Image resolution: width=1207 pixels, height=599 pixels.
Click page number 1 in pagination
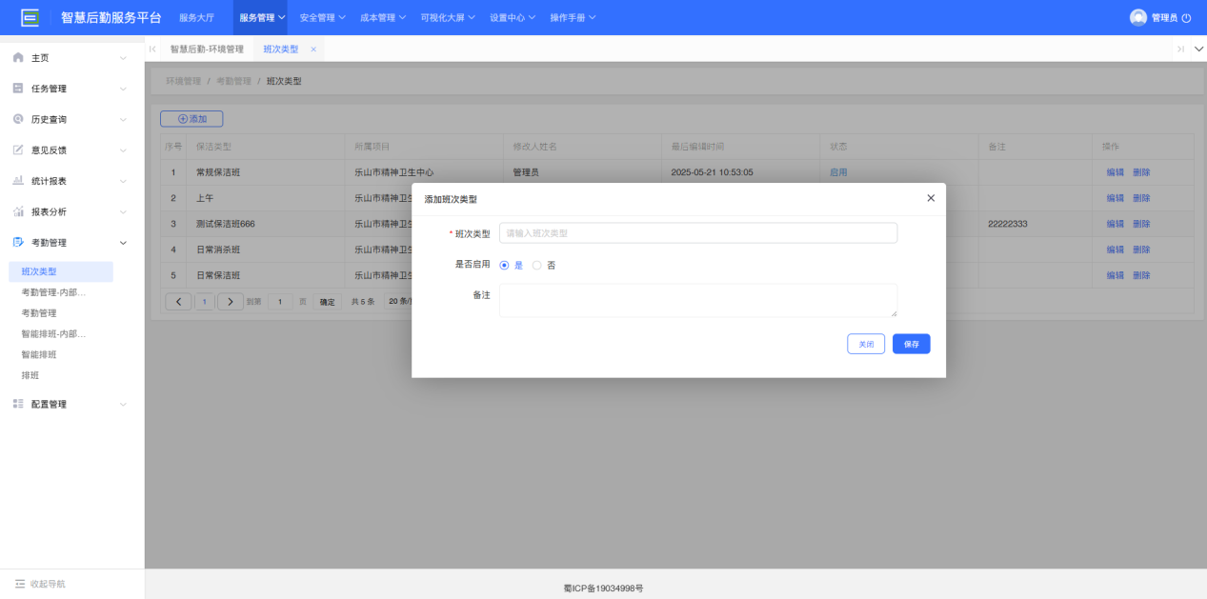point(205,302)
